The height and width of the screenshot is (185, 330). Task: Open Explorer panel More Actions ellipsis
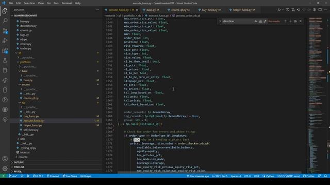click(x=97, y=10)
